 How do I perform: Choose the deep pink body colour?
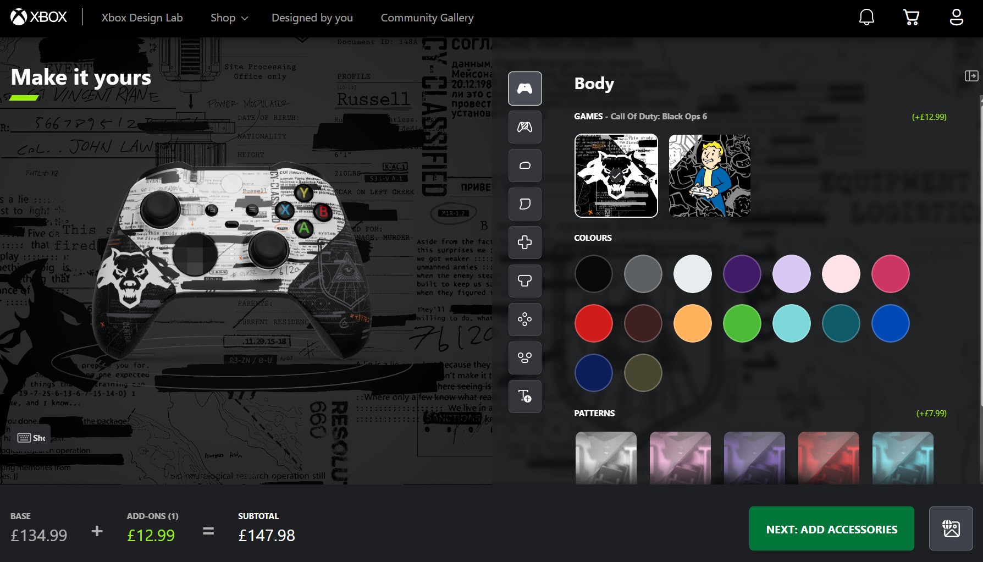891,274
